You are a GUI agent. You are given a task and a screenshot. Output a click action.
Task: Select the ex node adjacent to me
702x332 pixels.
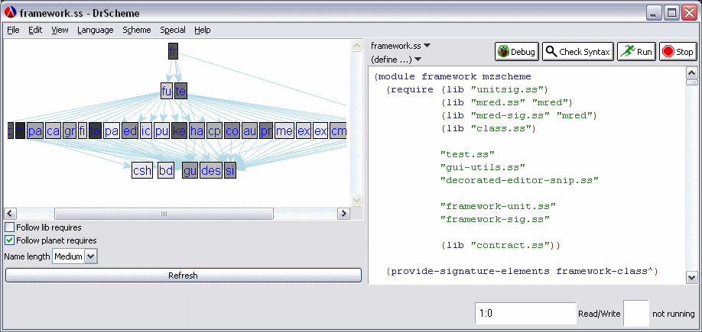point(304,131)
